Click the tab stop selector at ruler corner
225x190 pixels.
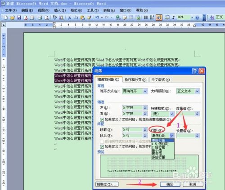coord(4,25)
